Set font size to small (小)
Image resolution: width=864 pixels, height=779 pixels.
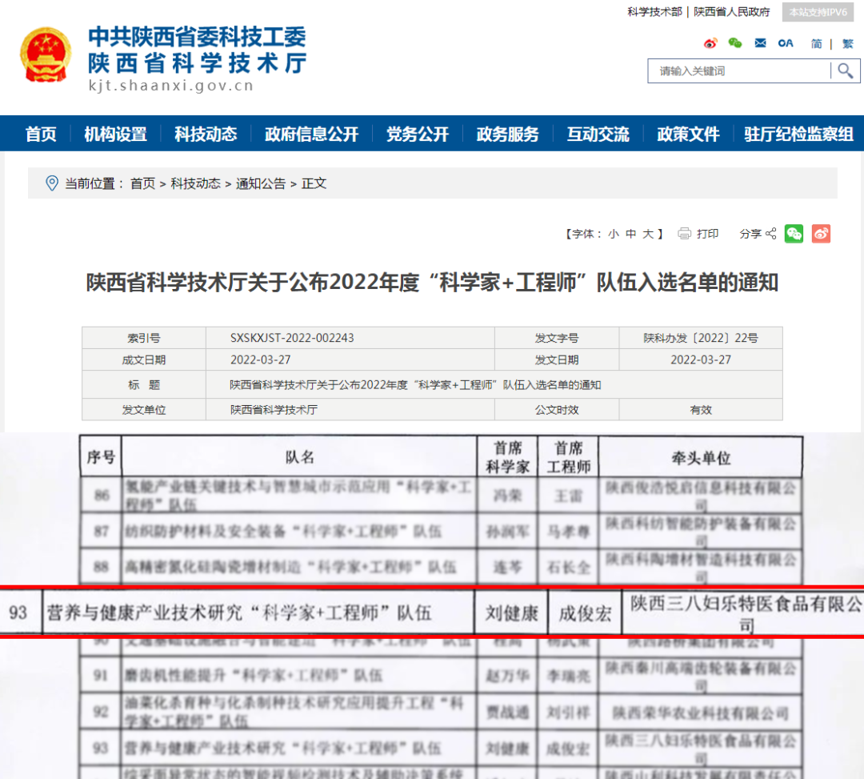(x=613, y=234)
